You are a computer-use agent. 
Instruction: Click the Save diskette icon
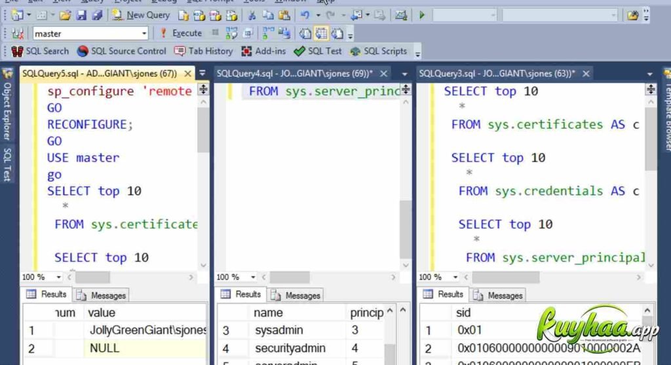[x=81, y=16]
